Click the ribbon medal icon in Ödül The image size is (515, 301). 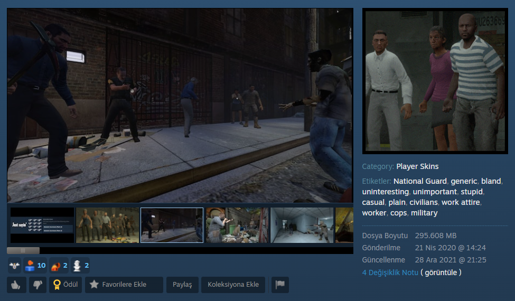(x=57, y=285)
